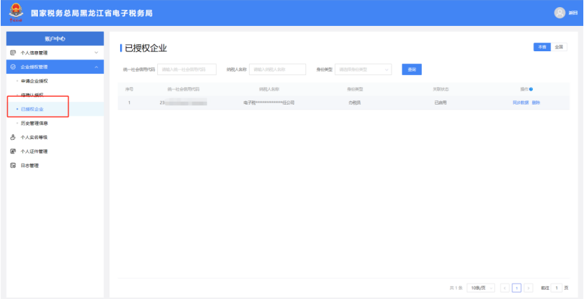Go to next page arrow
This screenshot has height=299, width=584.
pyautogui.click(x=528, y=288)
